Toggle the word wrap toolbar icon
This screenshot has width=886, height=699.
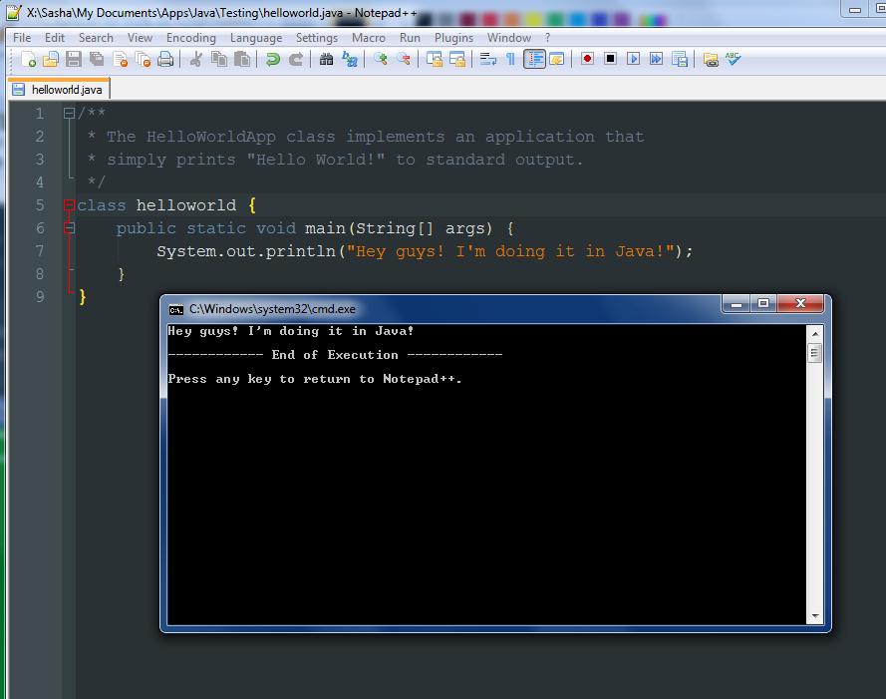point(487,59)
